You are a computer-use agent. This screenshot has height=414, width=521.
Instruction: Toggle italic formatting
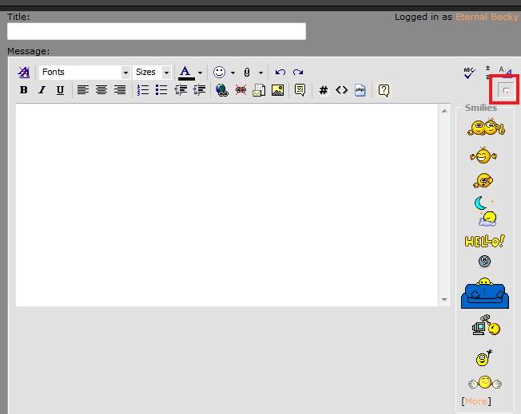click(42, 90)
